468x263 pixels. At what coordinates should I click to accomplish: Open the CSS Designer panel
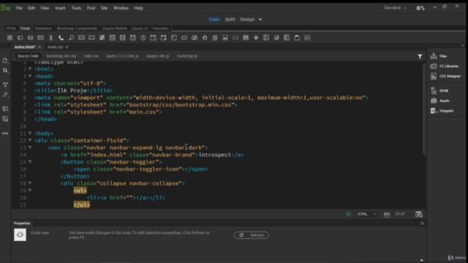click(x=445, y=76)
